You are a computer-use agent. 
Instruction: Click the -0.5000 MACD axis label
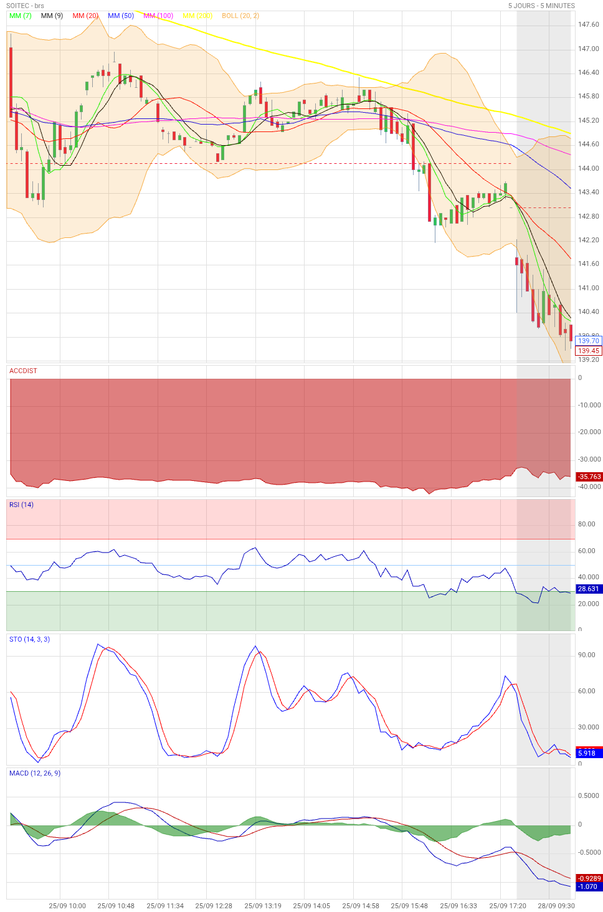(x=589, y=852)
